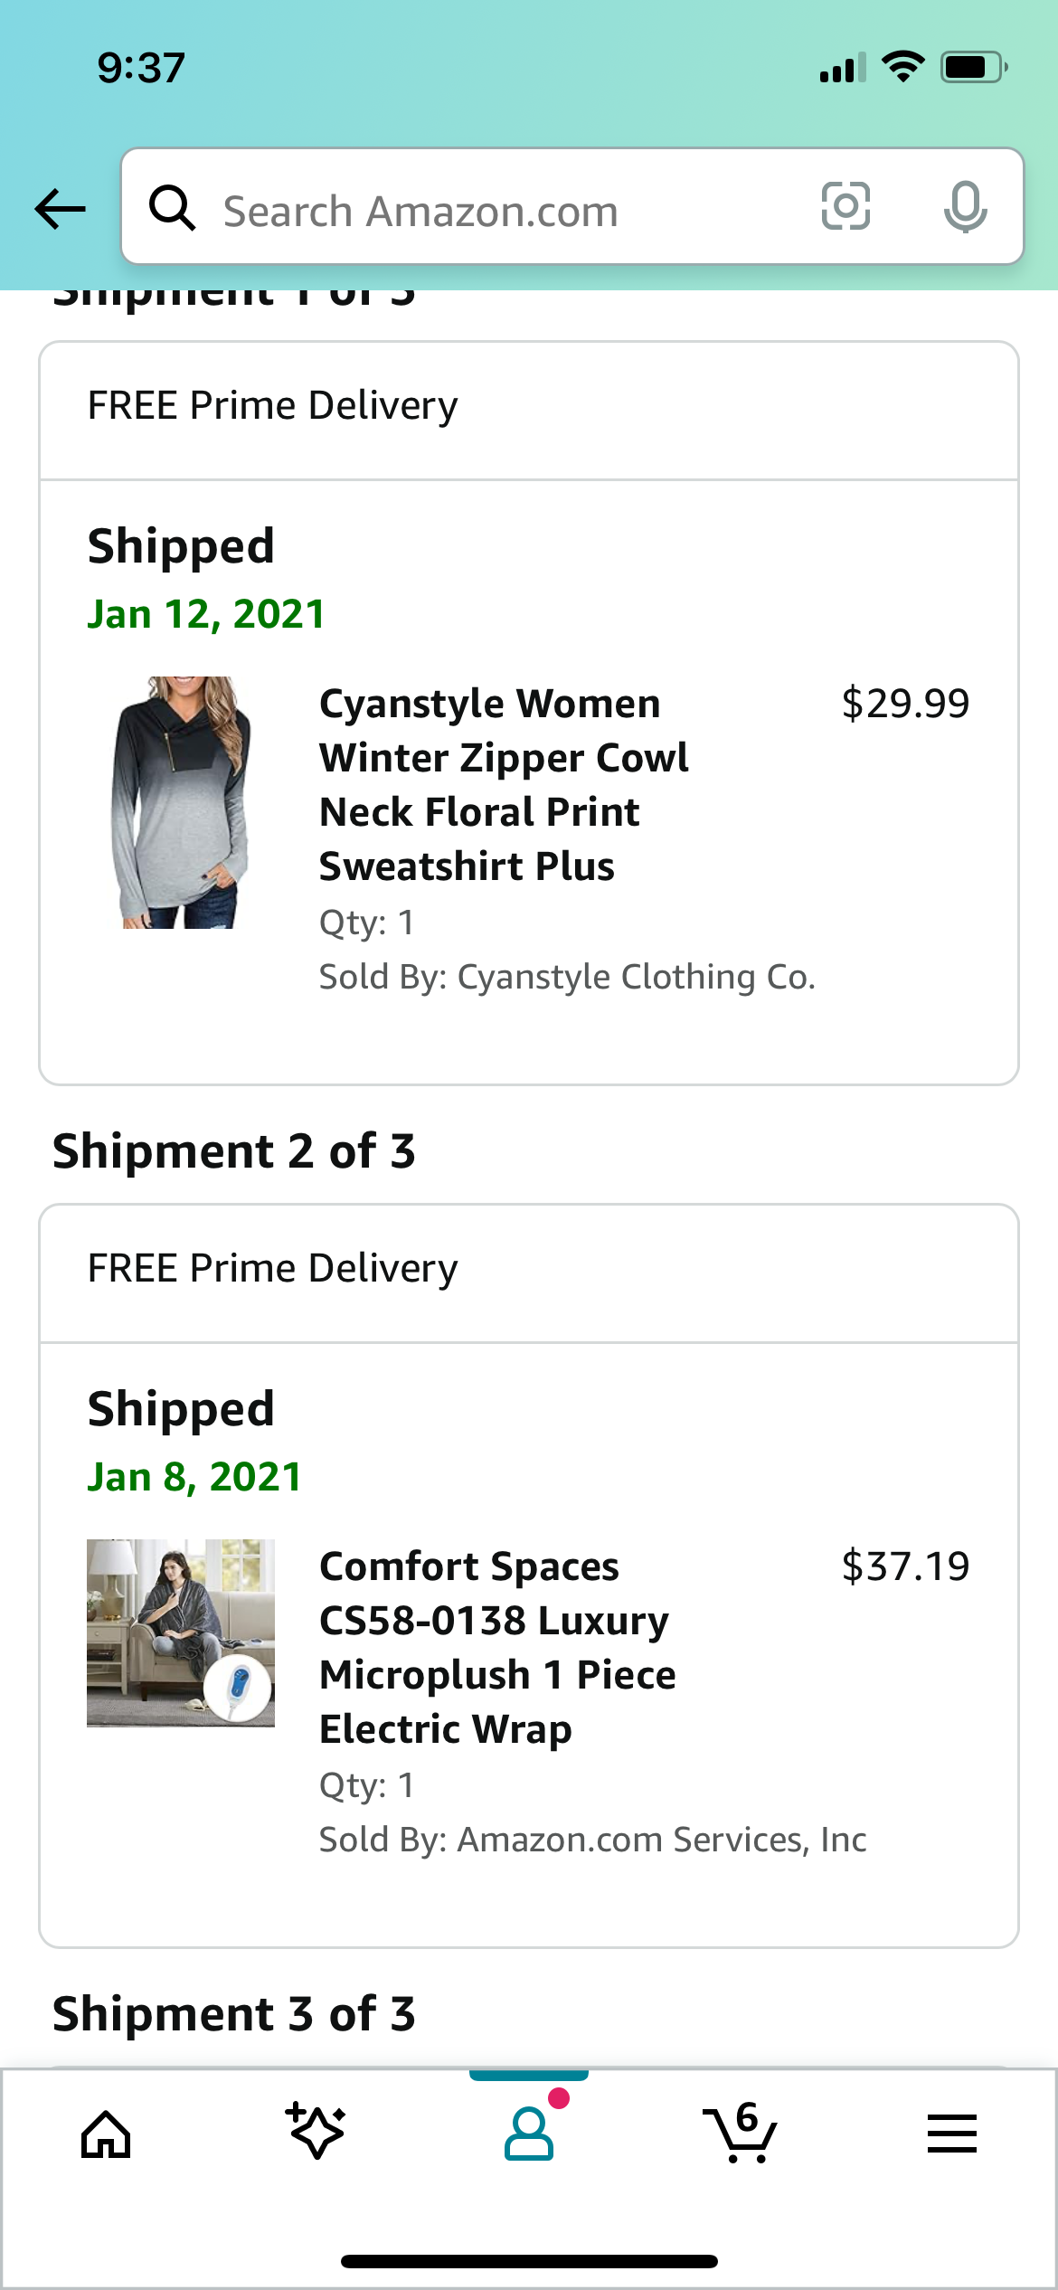Tap Shipped Jan 12, 2021 status
Image resolution: width=1058 pixels, height=2290 pixels.
(206, 579)
